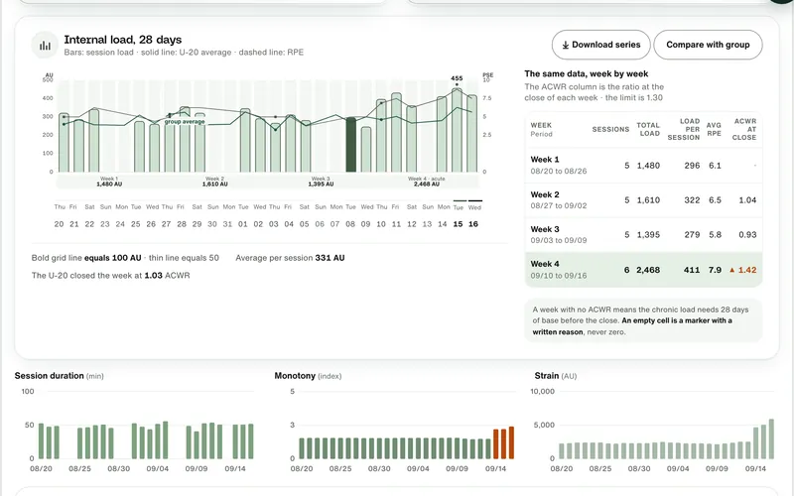Click the last orange bar in the Monotony chart

click(x=511, y=442)
